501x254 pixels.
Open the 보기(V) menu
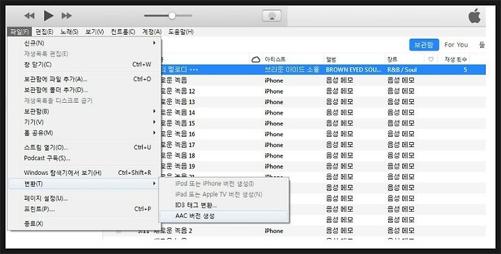(95, 31)
